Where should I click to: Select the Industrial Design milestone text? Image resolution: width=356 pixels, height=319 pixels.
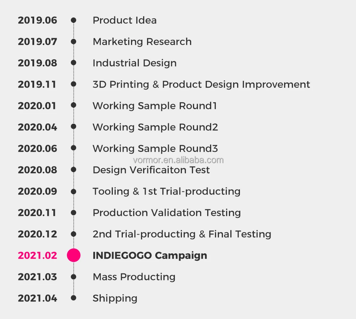(134, 63)
